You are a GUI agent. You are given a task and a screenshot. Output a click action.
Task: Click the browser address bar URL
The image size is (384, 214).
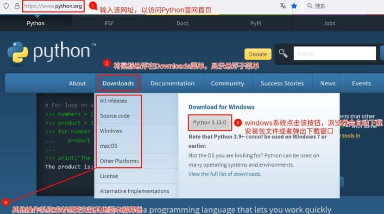point(53,6)
